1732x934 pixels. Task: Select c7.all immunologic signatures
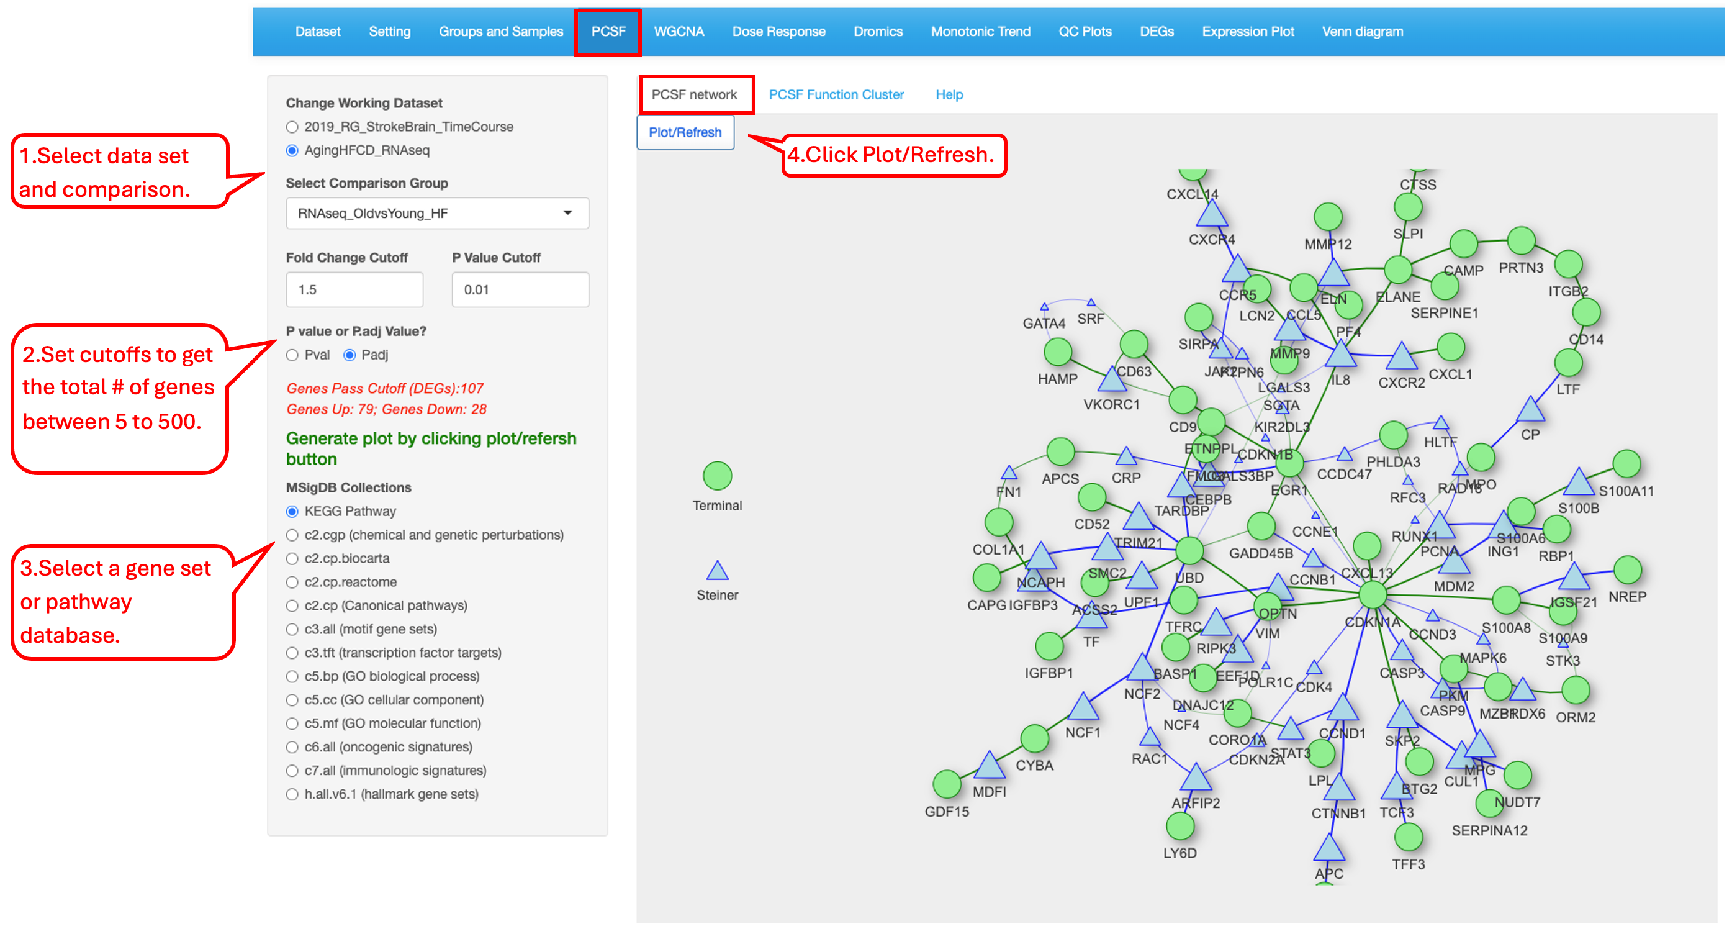[x=292, y=771]
